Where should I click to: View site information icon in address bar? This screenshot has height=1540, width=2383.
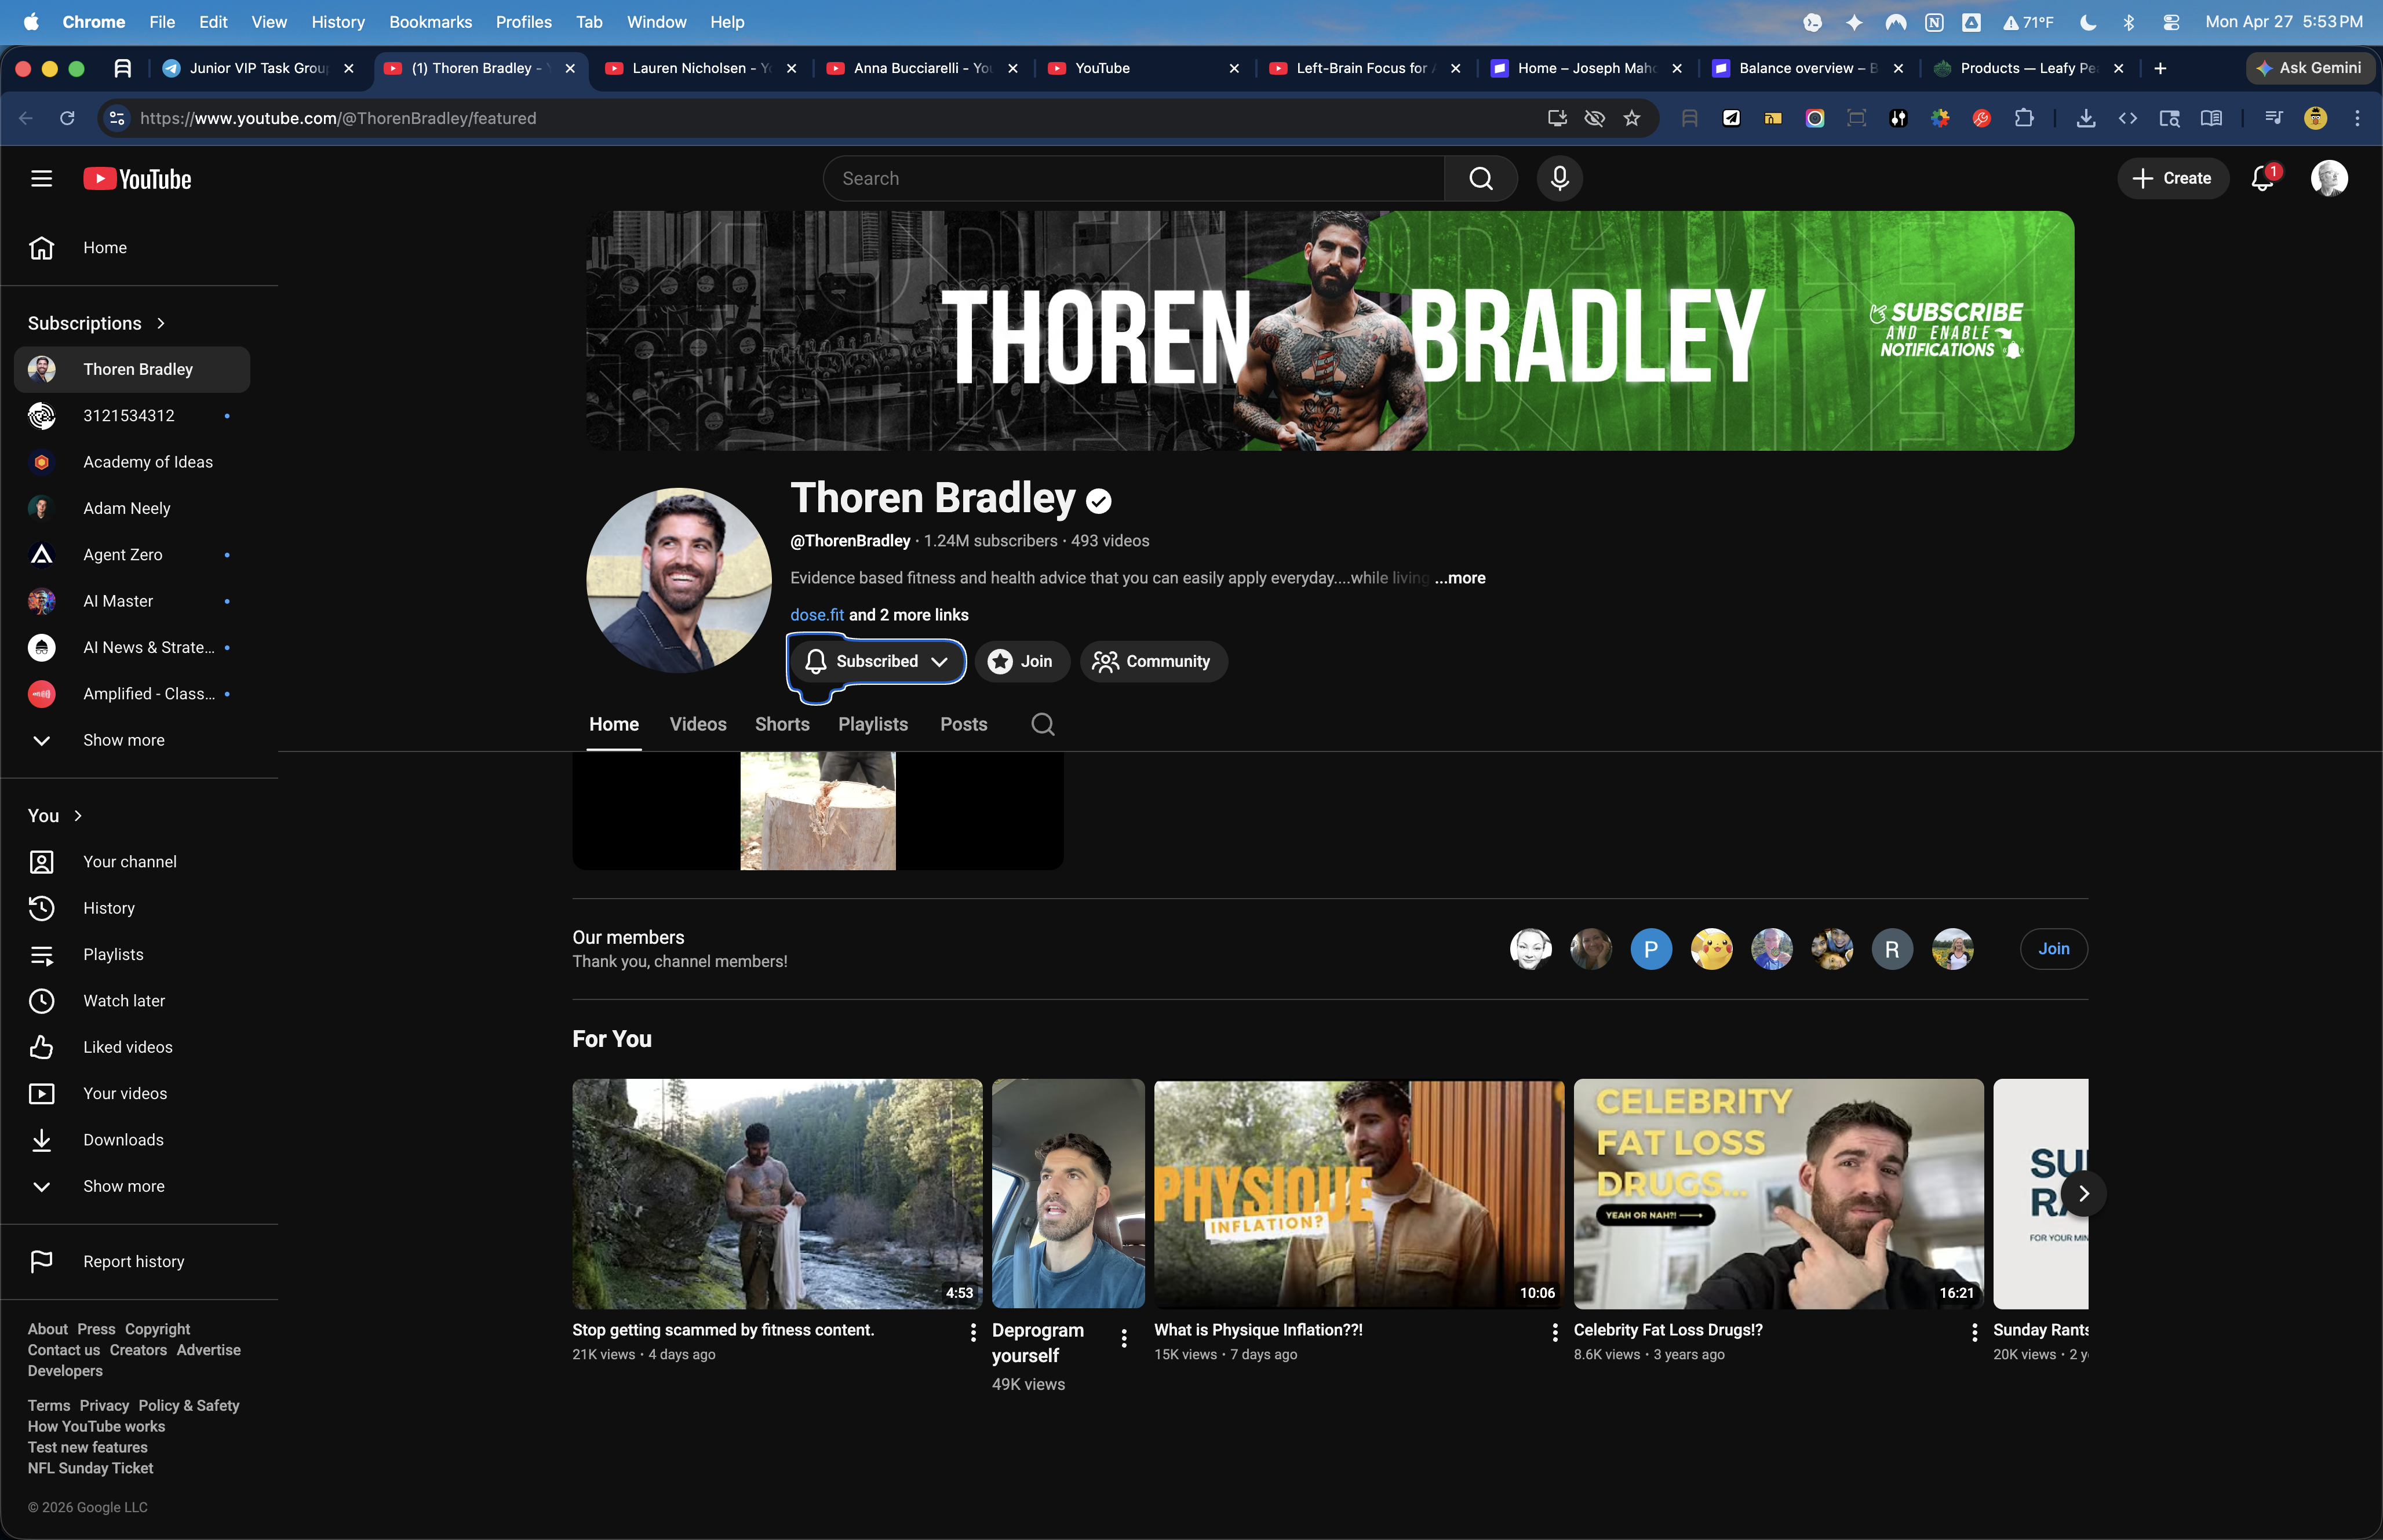117,118
